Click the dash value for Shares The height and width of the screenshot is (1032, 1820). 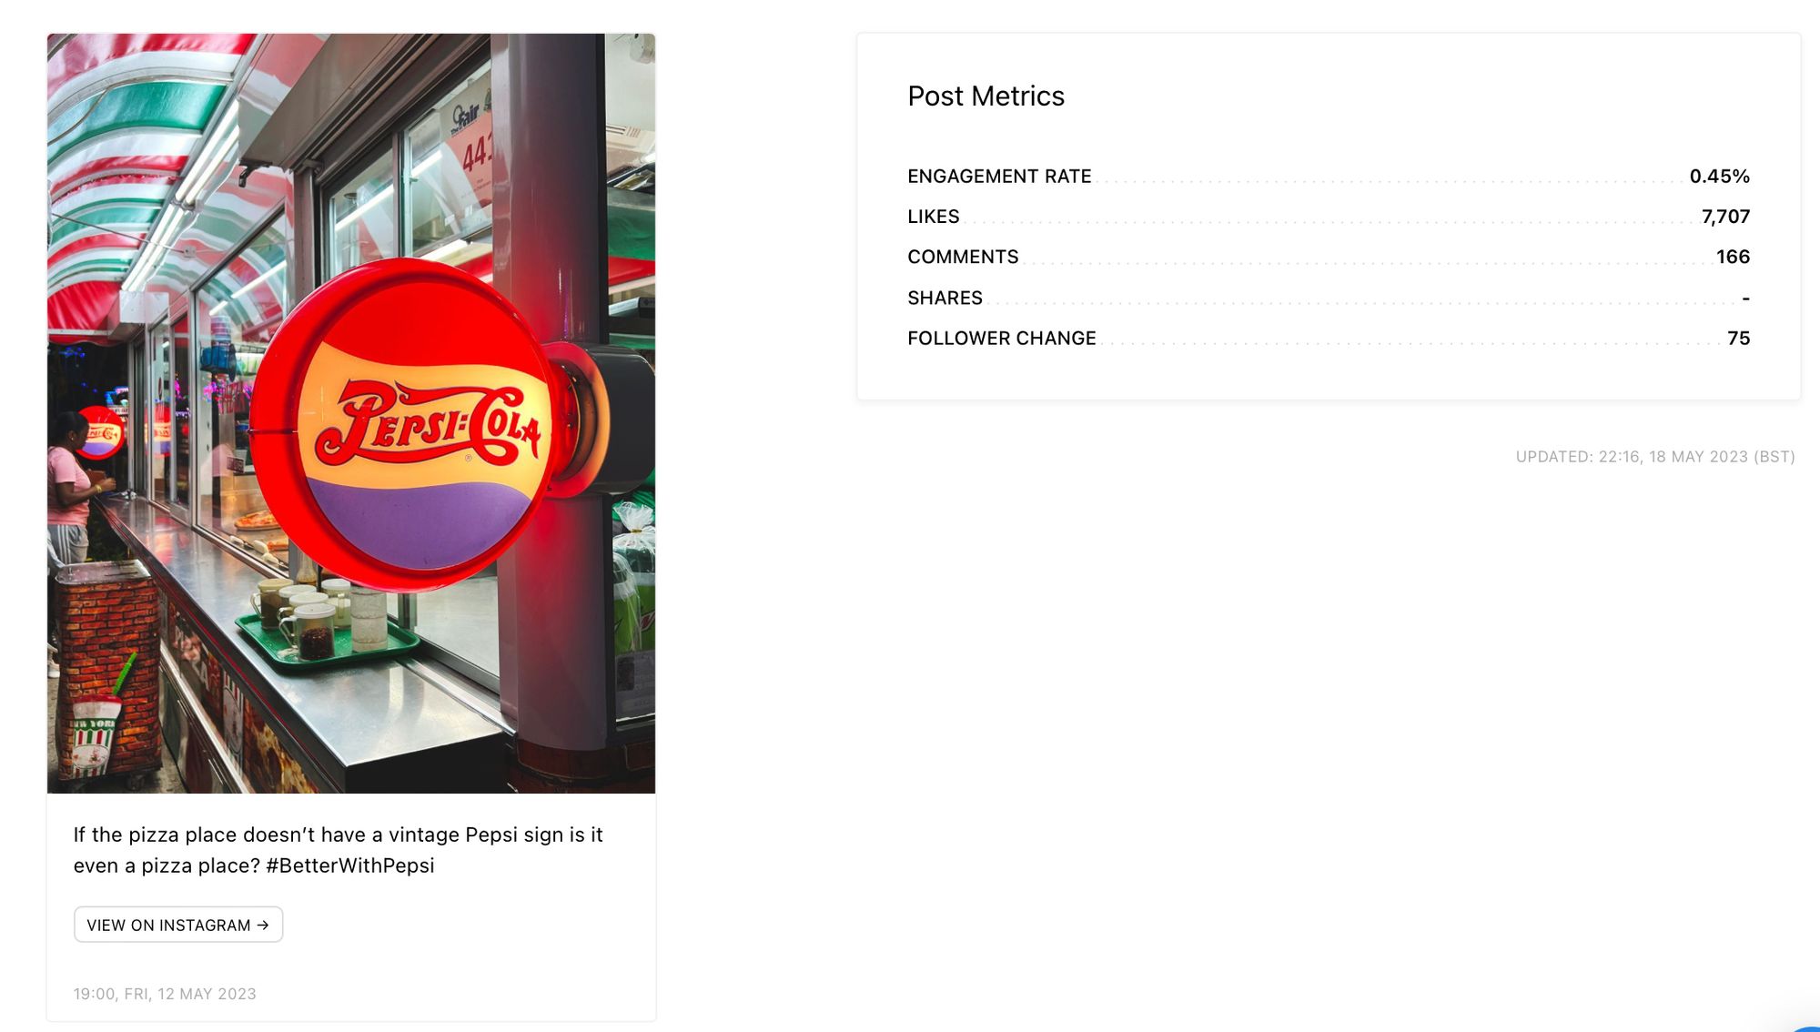click(x=1745, y=298)
